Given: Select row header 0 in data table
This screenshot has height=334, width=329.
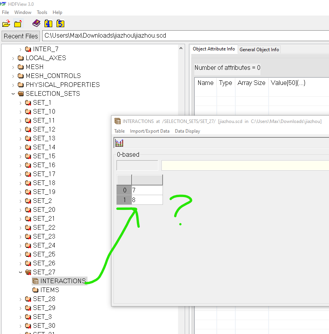Looking at the screenshot, I should (x=124, y=190).
